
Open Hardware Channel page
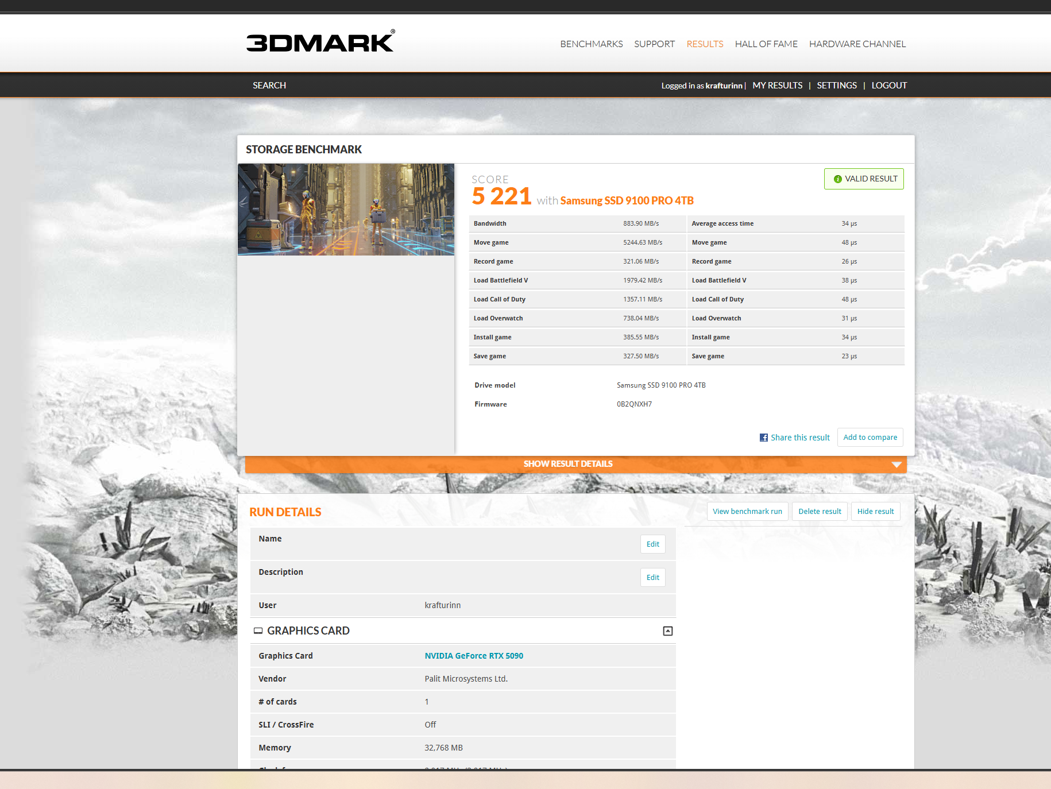(x=857, y=44)
